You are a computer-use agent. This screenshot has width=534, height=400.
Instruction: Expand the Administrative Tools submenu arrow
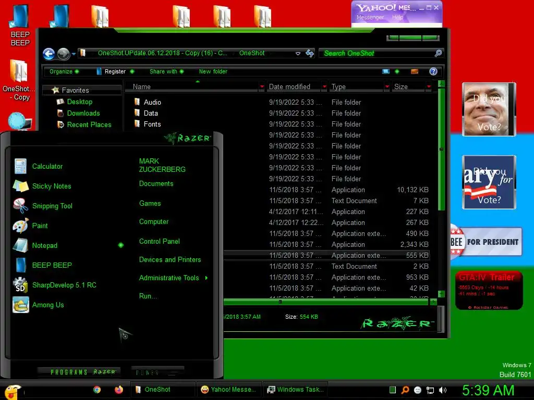pos(207,278)
